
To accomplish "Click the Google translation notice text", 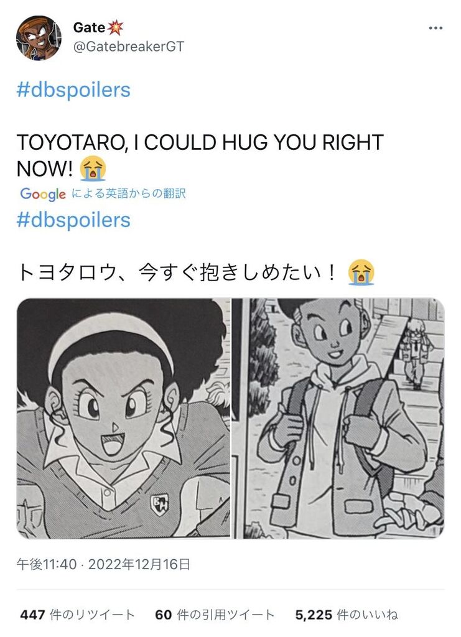I will point(128,193).
